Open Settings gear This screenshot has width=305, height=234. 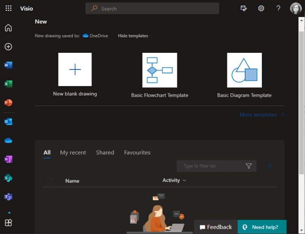[261, 9]
